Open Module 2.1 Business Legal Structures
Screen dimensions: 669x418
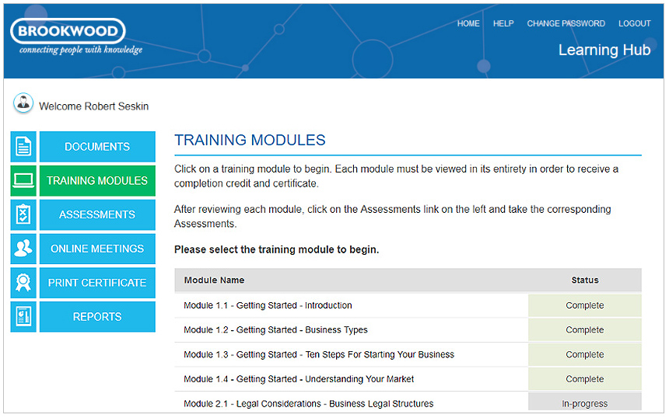pos(308,403)
